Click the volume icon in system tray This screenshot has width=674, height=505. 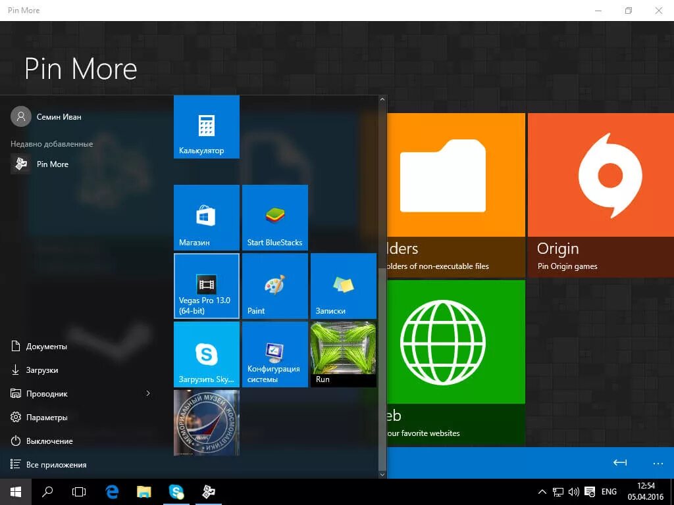pos(575,491)
